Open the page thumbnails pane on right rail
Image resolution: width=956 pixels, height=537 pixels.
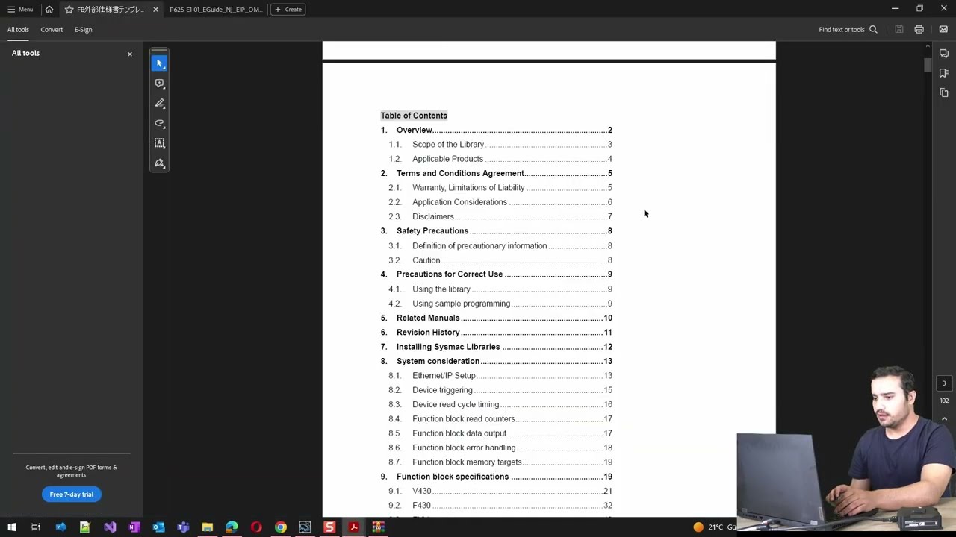tap(944, 92)
